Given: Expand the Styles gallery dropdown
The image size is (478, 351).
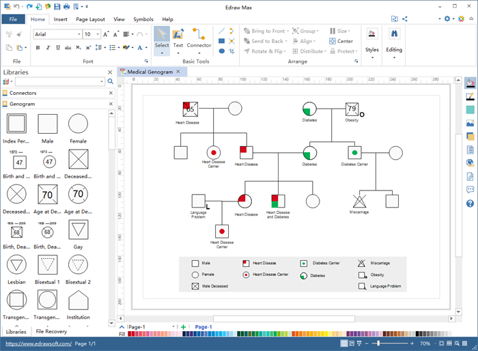Looking at the screenshot, I should point(372,57).
